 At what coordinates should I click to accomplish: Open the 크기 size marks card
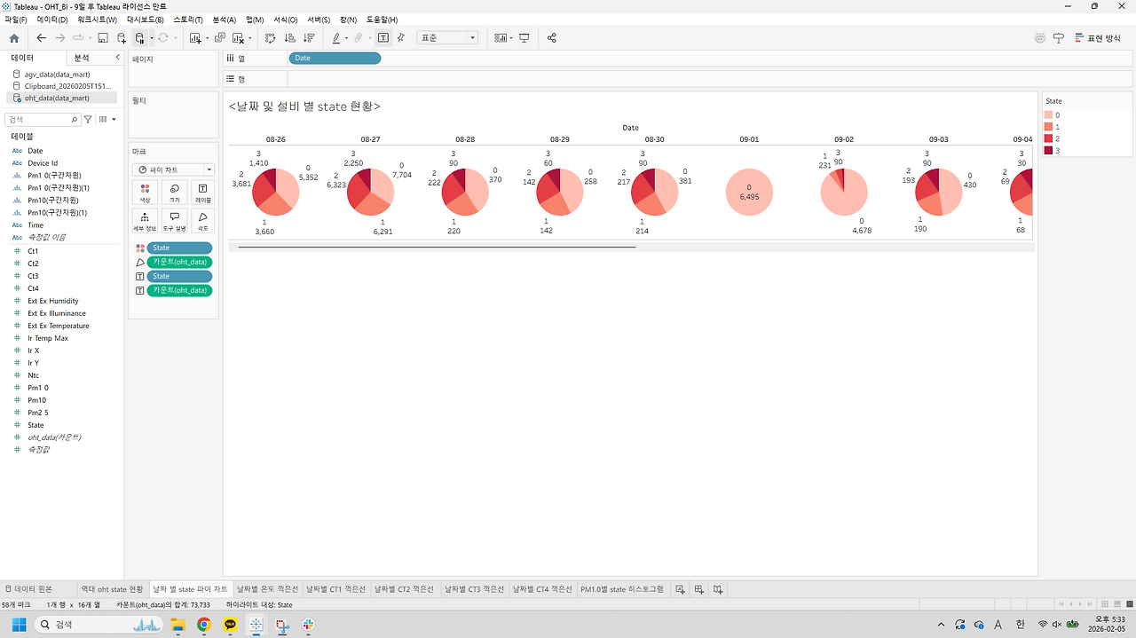pyautogui.click(x=174, y=193)
